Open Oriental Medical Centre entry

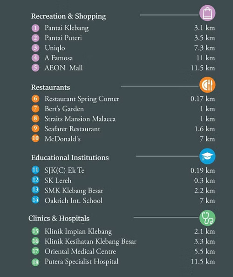(80, 251)
